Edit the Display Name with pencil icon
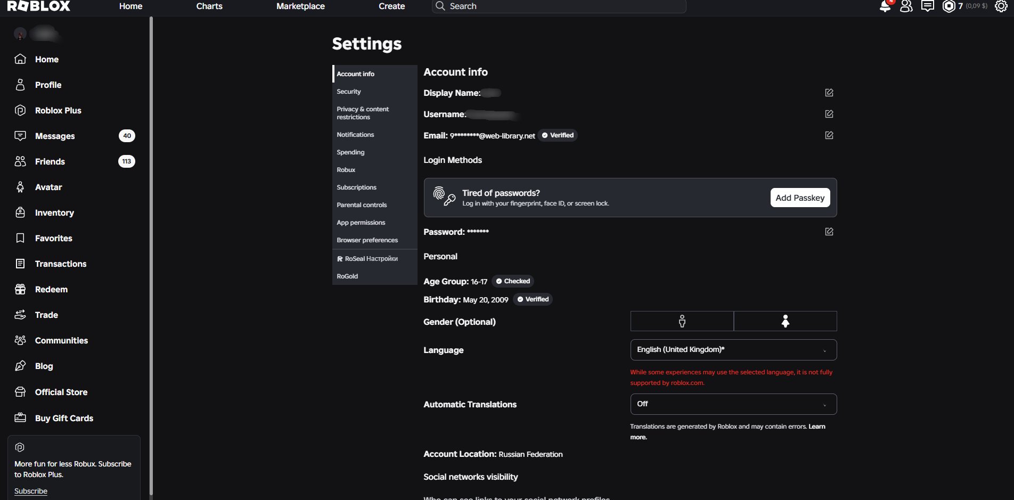 point(829,93)
